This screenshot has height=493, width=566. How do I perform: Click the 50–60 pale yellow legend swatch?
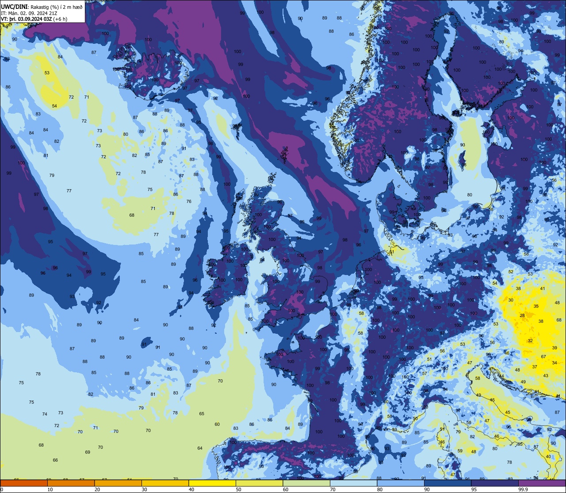(259, 483)
